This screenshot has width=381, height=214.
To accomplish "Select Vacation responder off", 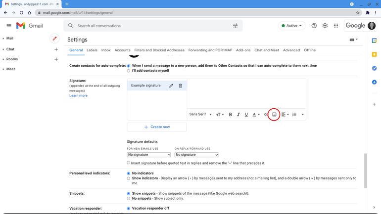I will tap(129, 209).
